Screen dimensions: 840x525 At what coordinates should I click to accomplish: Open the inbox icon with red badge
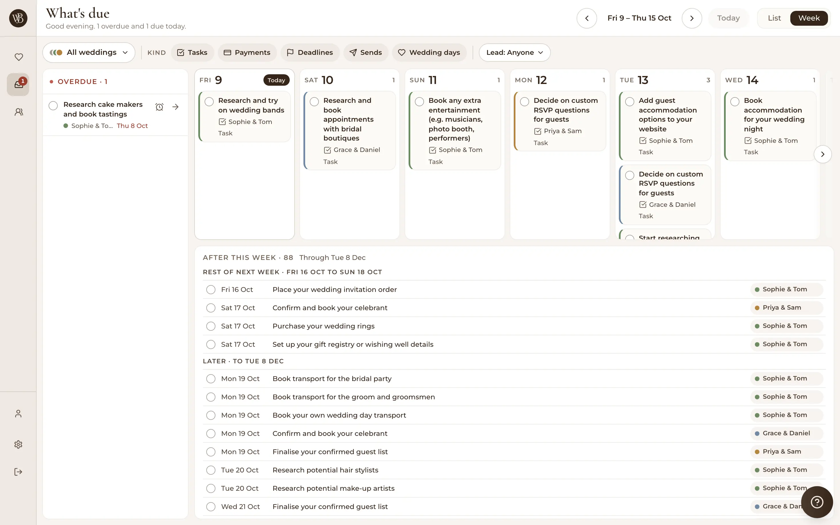tap(18, 84)
